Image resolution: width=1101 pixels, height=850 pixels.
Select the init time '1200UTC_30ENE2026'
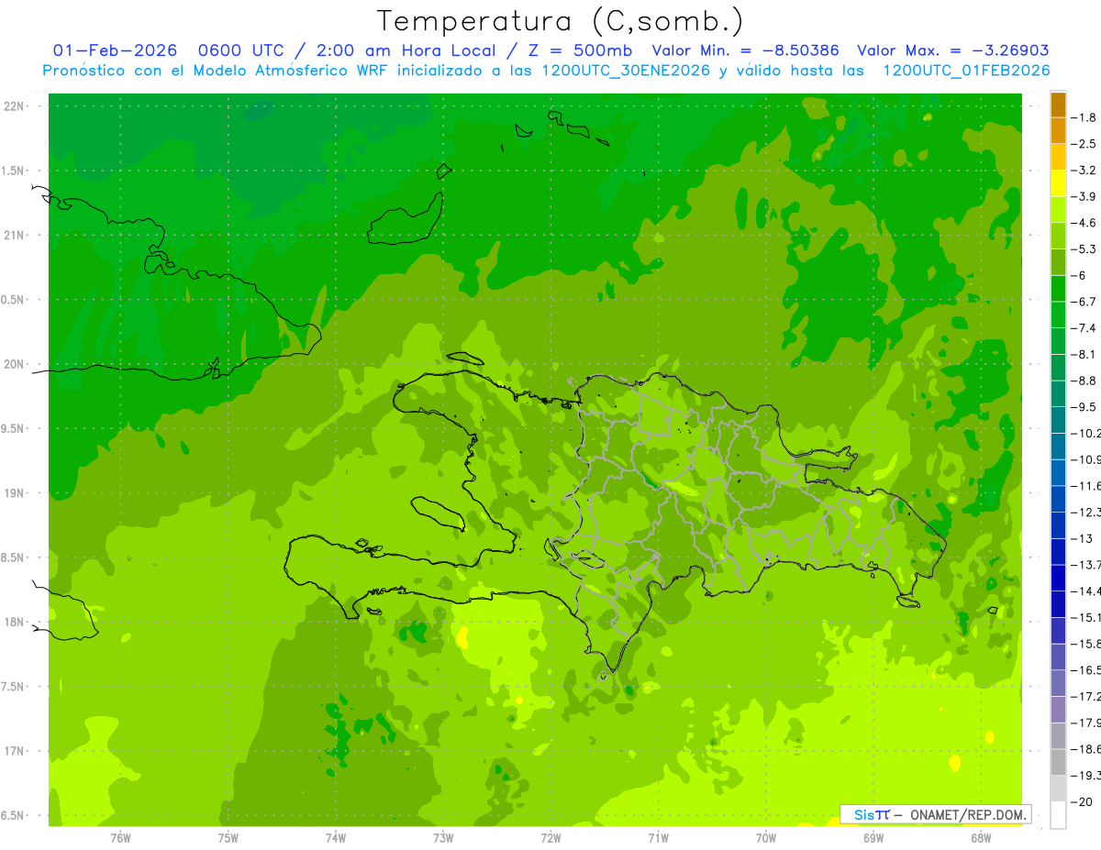(x=626, y=71)
